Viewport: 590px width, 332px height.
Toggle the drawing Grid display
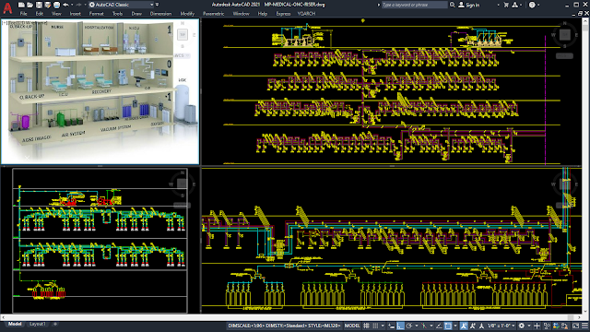[366, 326]
